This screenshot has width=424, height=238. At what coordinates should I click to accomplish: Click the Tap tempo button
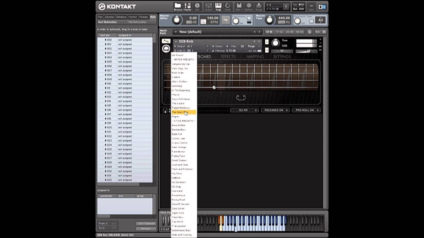coord(226,20)
